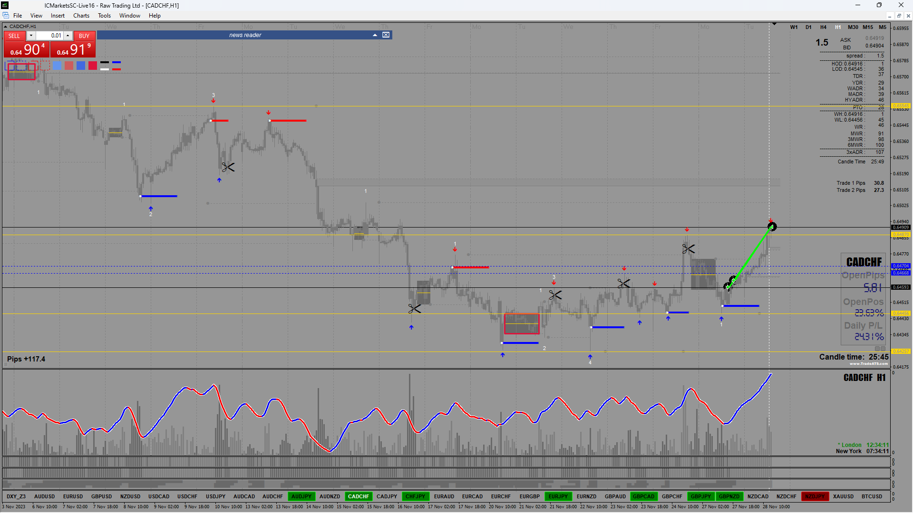Switch timeframe to M15

coord(868,27)
